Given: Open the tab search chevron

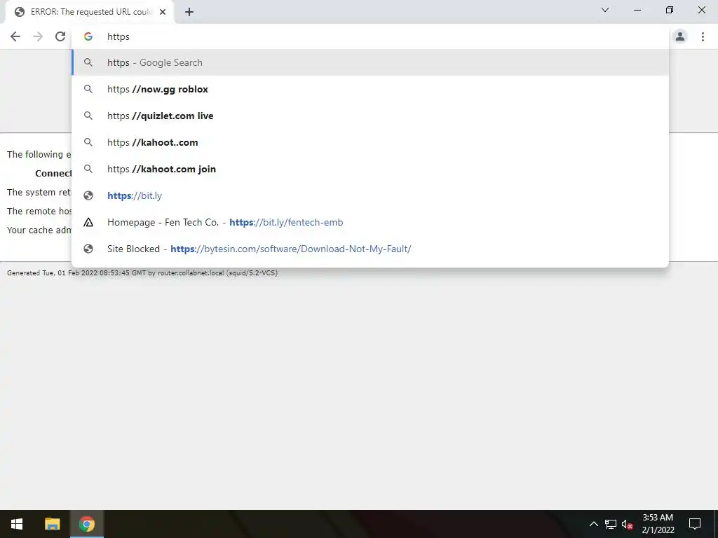Looking at the screenshot, I should pyautogui.click(x=605, y=10).
